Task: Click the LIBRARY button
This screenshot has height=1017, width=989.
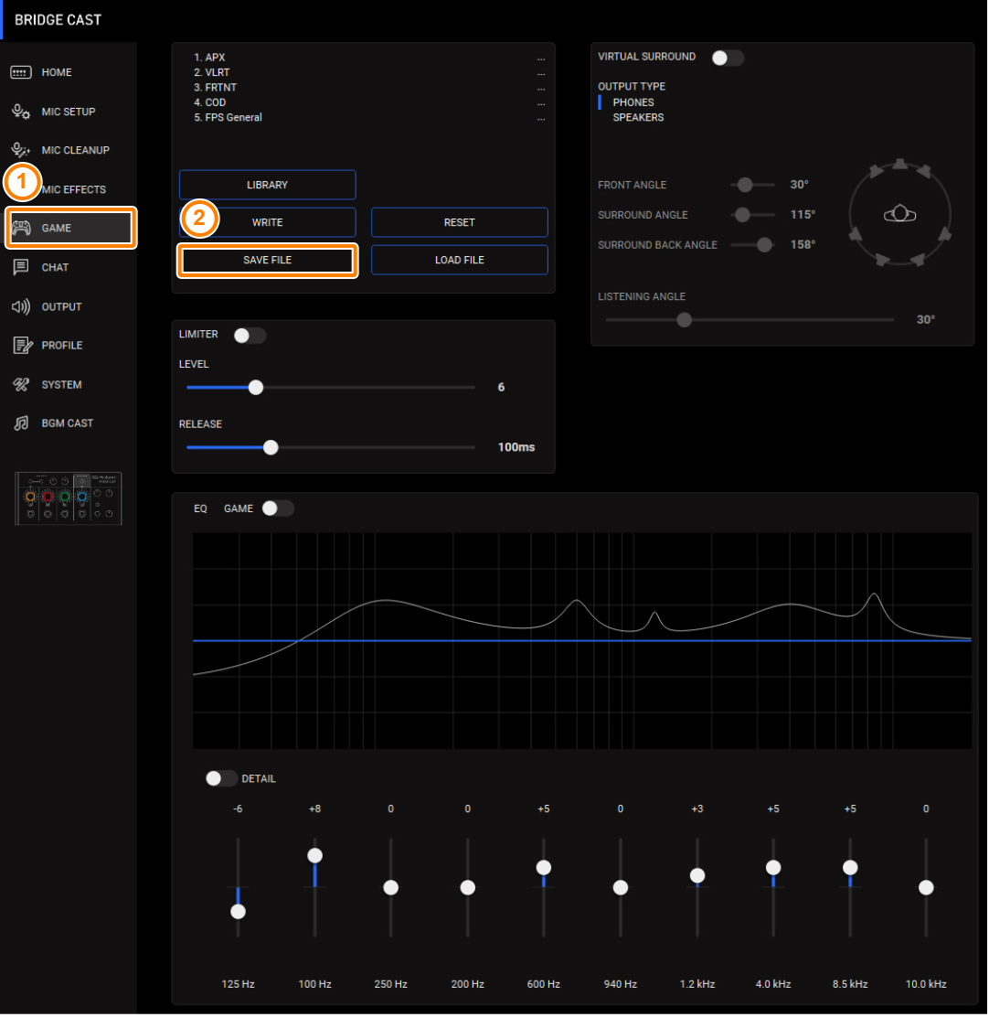Action: point(267,185)
